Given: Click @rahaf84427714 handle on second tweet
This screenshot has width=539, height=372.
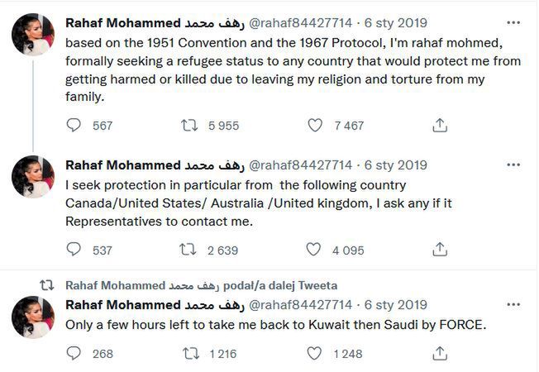Looking at the screenshot, I should pos(301,165).
